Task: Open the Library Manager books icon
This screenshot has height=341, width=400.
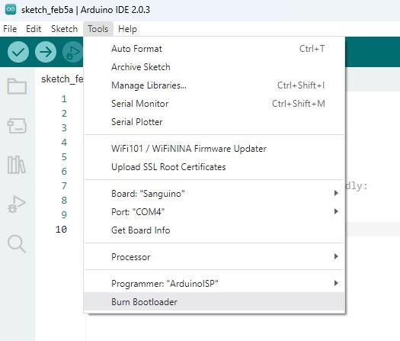Action: click(17, 165)
